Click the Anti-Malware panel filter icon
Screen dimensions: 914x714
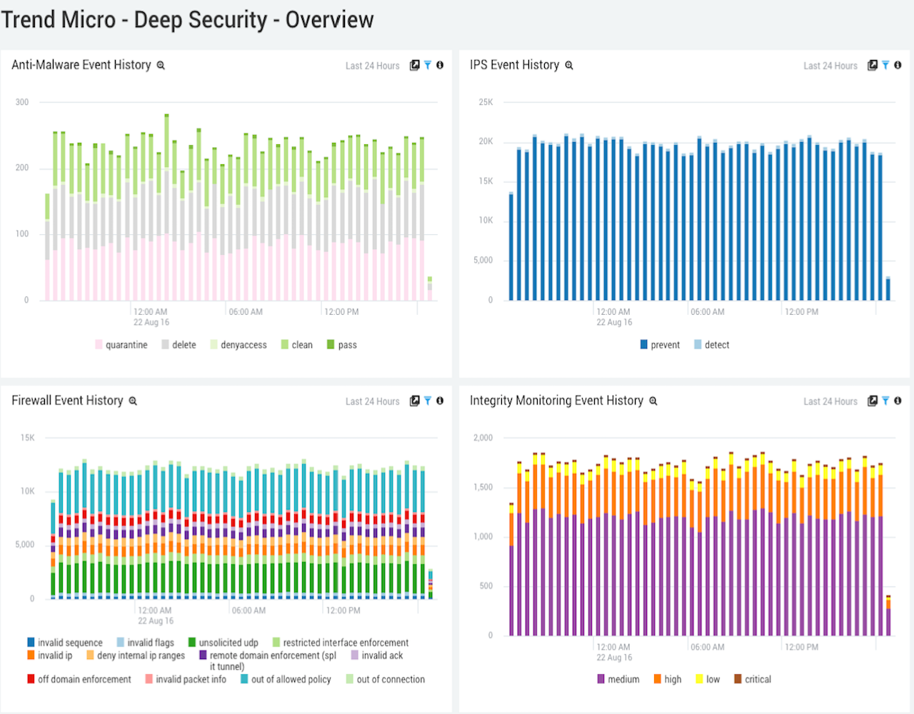(428, 65)
